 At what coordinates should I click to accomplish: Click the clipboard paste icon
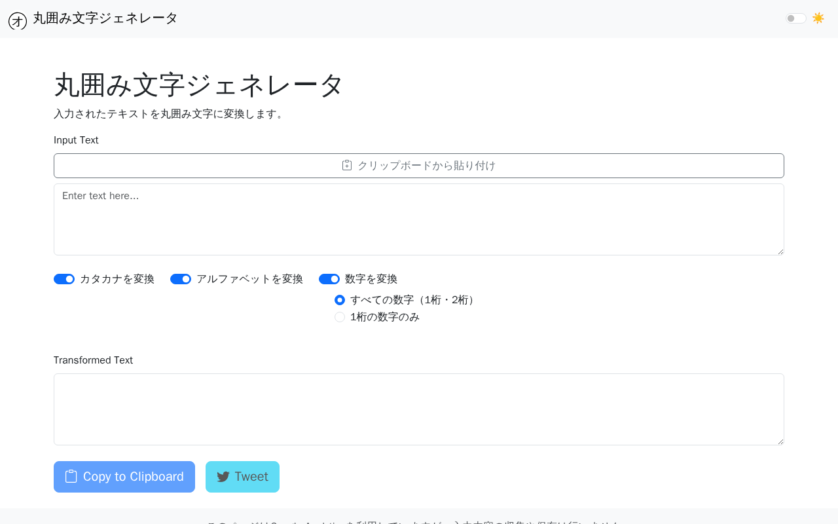point(347,166)
